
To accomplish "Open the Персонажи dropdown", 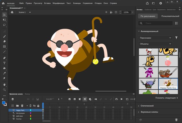I will 155,38.
